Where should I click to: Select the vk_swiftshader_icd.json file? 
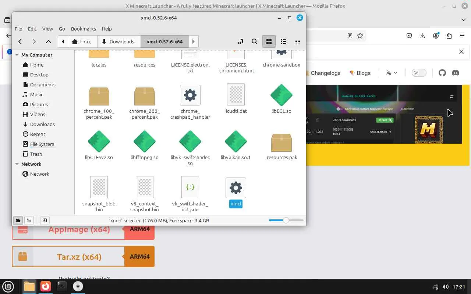click(190, 195)
